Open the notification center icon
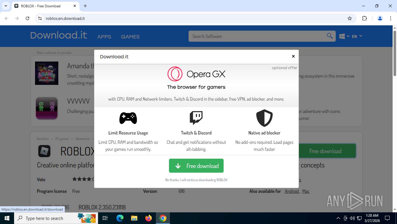Viewport: 397px width, 224px height. (x=387, y=218)
